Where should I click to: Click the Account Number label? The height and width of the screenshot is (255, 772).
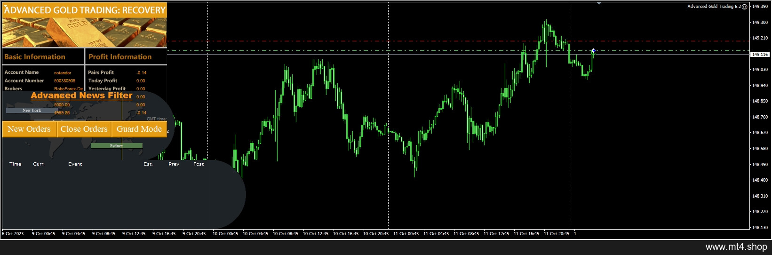[x=24, y=80]
